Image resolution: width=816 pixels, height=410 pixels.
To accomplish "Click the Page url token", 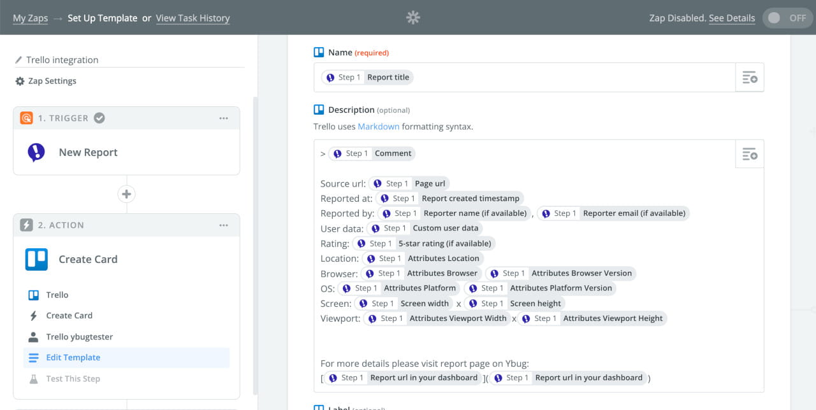I will (x=409, y=183).
